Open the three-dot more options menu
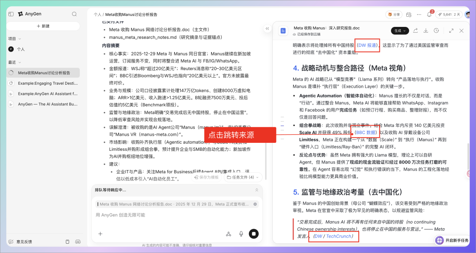The height and width of the screenshot is (253, 476). [x=419, y=14]
